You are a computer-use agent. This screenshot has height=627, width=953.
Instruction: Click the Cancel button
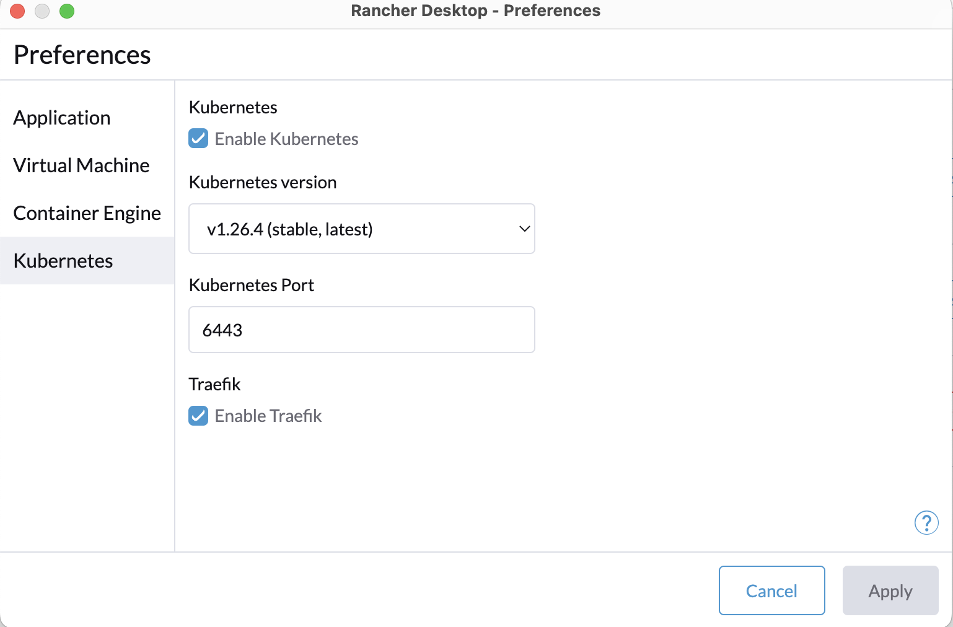pyautogui.click(x=772, y=590)
